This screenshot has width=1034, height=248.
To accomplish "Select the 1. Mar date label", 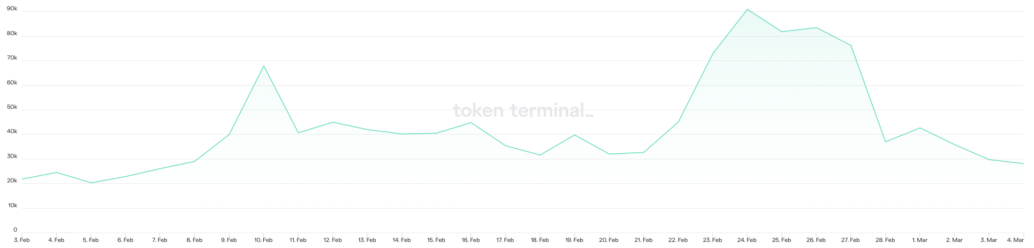I will [920, 240].
